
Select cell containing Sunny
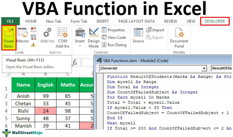(23, 118)
